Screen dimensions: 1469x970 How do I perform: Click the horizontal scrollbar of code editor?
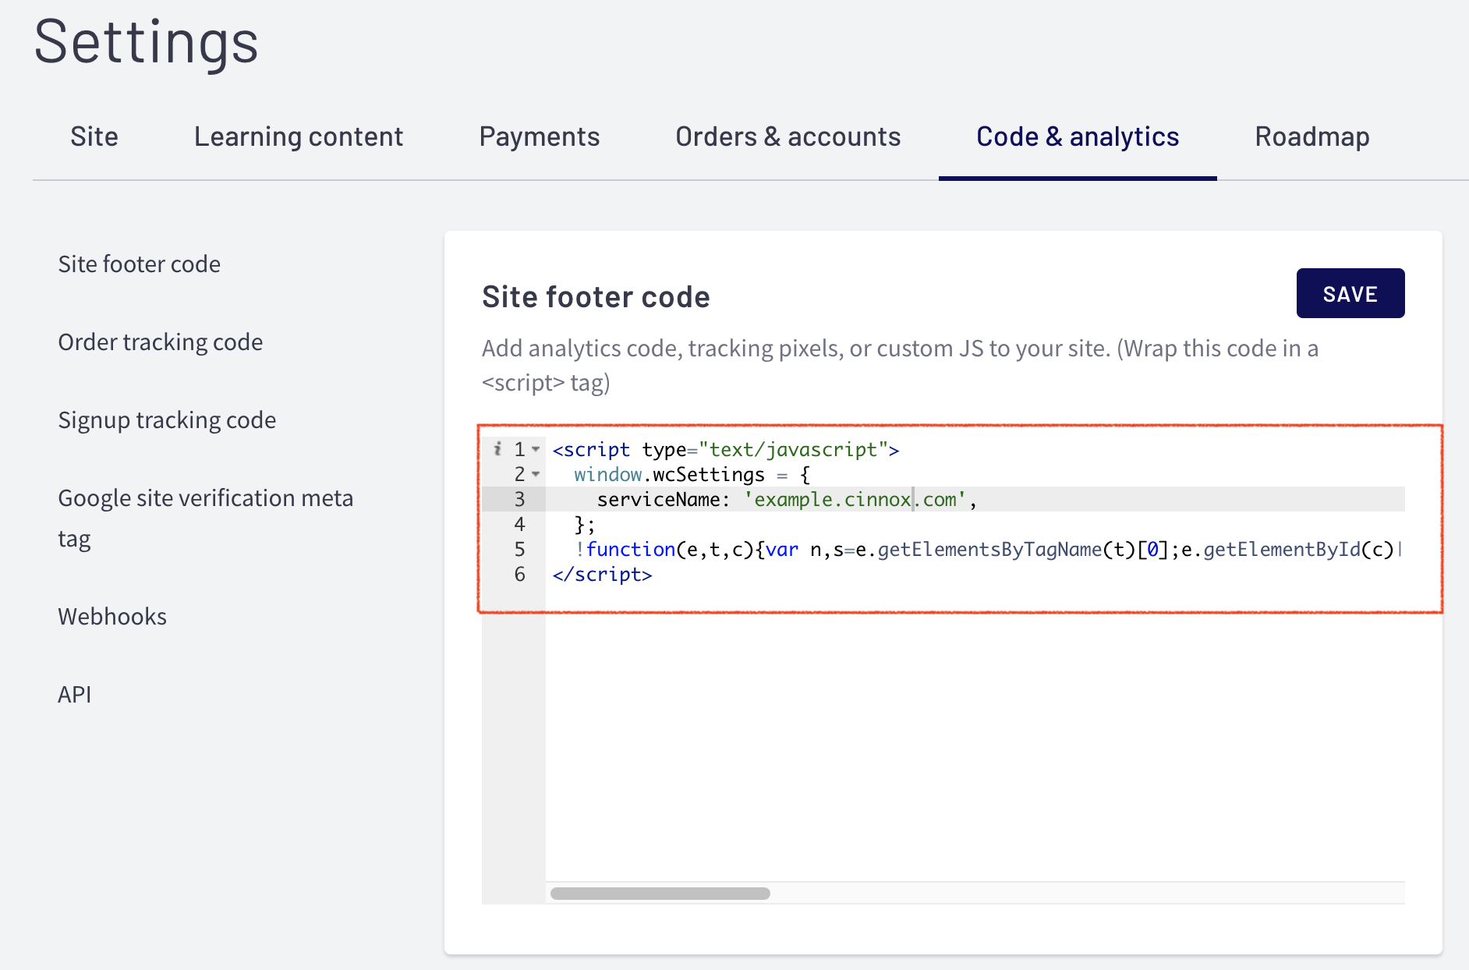tap(660, 894)
